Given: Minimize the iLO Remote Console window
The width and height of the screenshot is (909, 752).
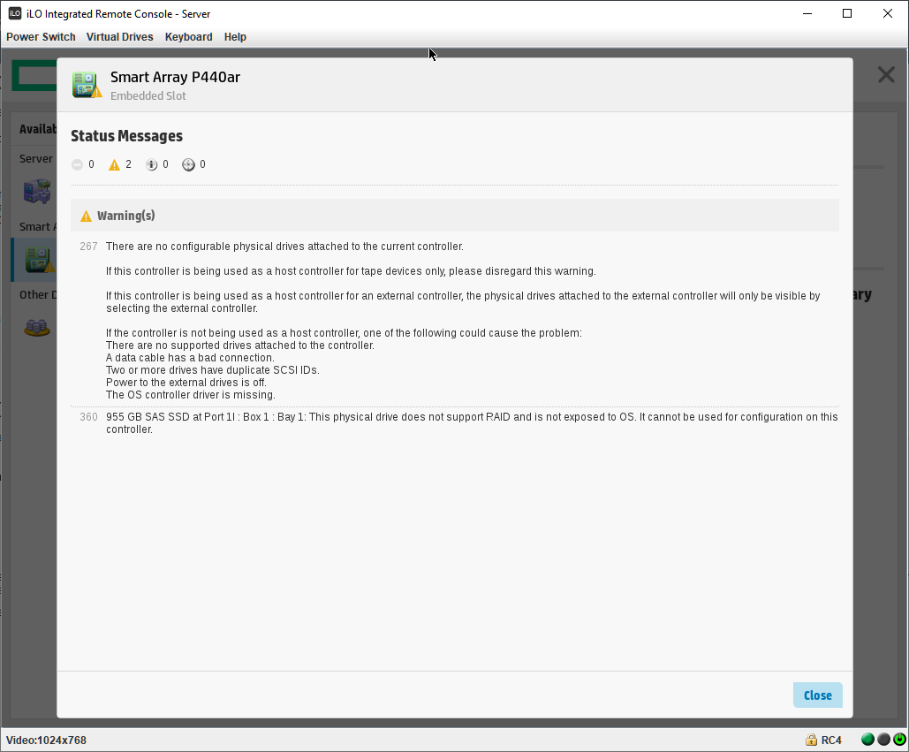Looking at the screenshot, I should [807, 13].
